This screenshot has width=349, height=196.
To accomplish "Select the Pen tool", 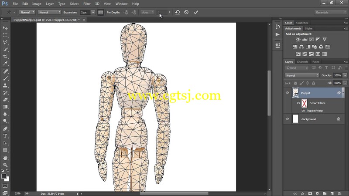I will click(x=5, y=128).
